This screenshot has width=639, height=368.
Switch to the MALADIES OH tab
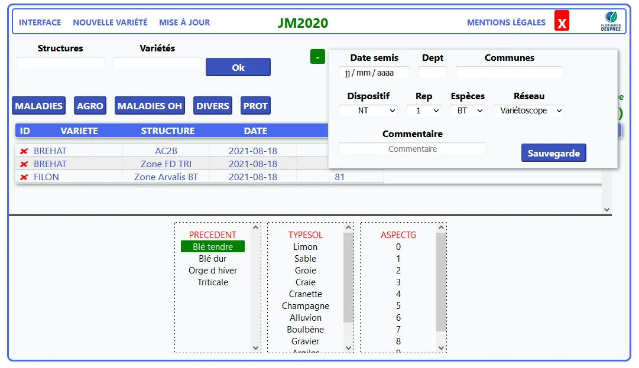150,106
